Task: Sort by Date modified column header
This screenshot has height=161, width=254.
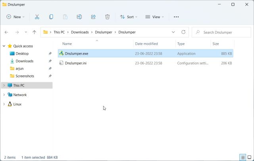Action: tap(146, 44)
